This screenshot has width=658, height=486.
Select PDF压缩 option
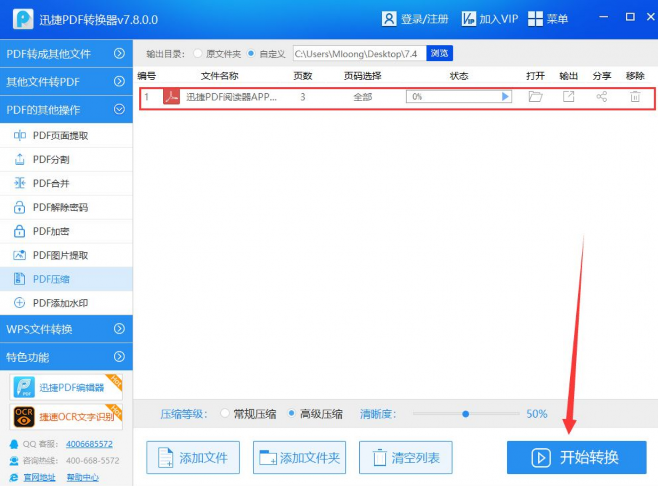pyautogui.click(x=66, y=279)
